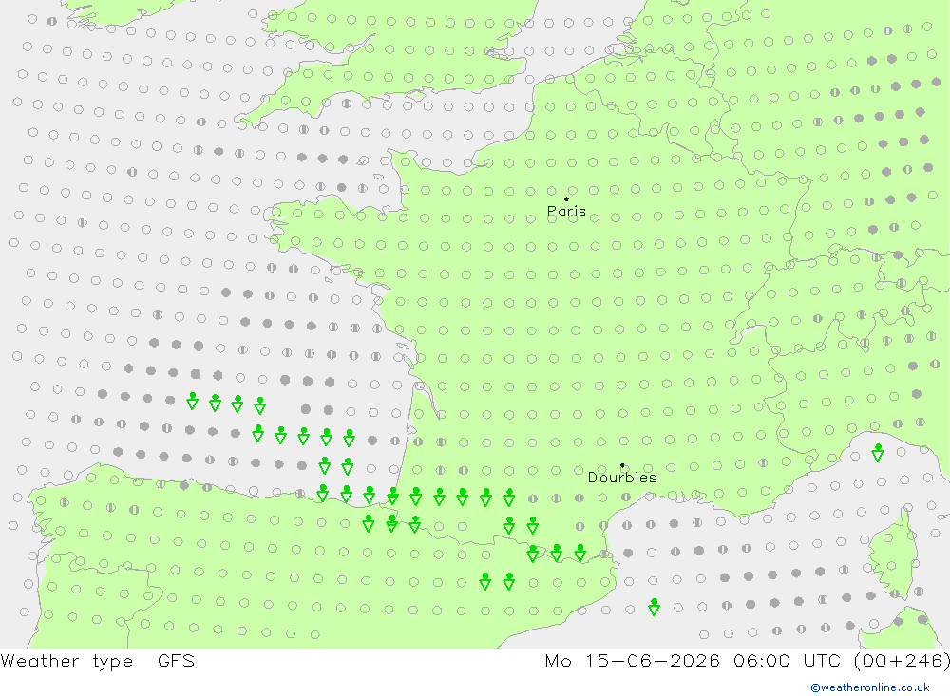
Task: Click the Weather type GFS caption
Action: click(x=98, y=661)
